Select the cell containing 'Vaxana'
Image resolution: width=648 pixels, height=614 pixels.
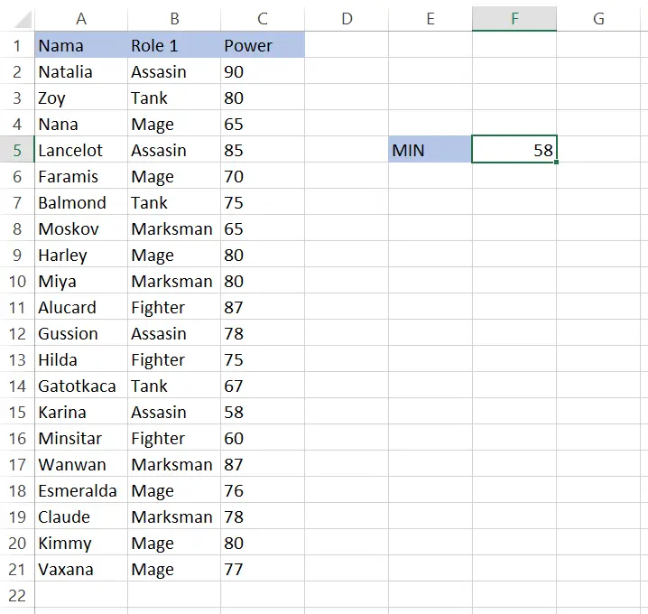click(x=81, y=569)
